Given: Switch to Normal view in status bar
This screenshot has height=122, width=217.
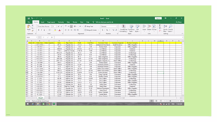Looking at the screenshot, I should click(152, 101).
